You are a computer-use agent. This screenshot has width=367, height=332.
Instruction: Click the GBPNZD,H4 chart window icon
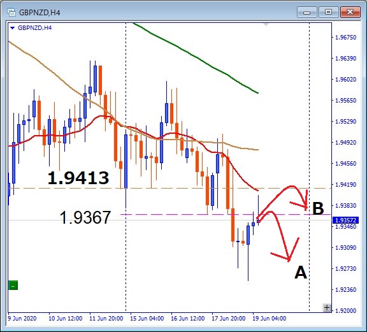[11, 12]
